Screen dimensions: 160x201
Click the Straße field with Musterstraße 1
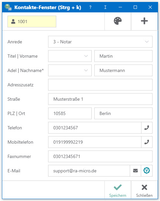[x=100, y=99]
